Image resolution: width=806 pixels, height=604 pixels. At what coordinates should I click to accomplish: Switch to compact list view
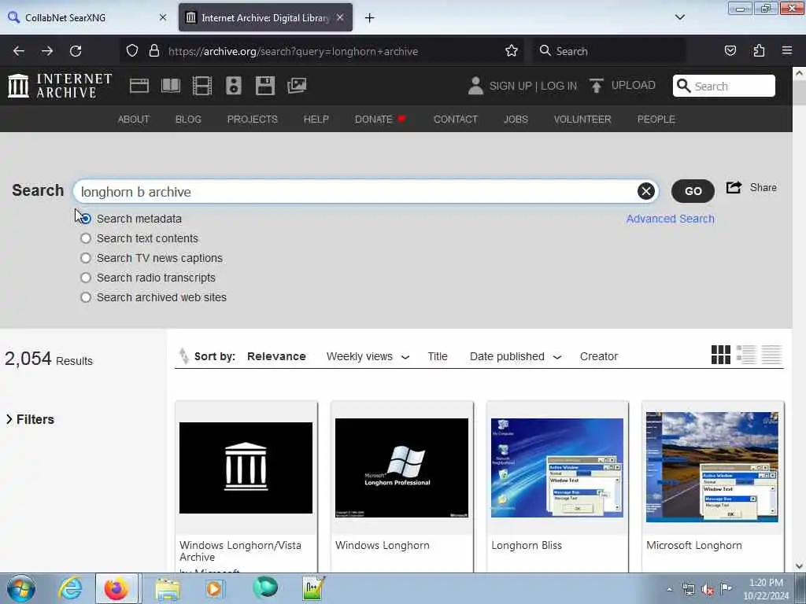(x=771, y=355)
